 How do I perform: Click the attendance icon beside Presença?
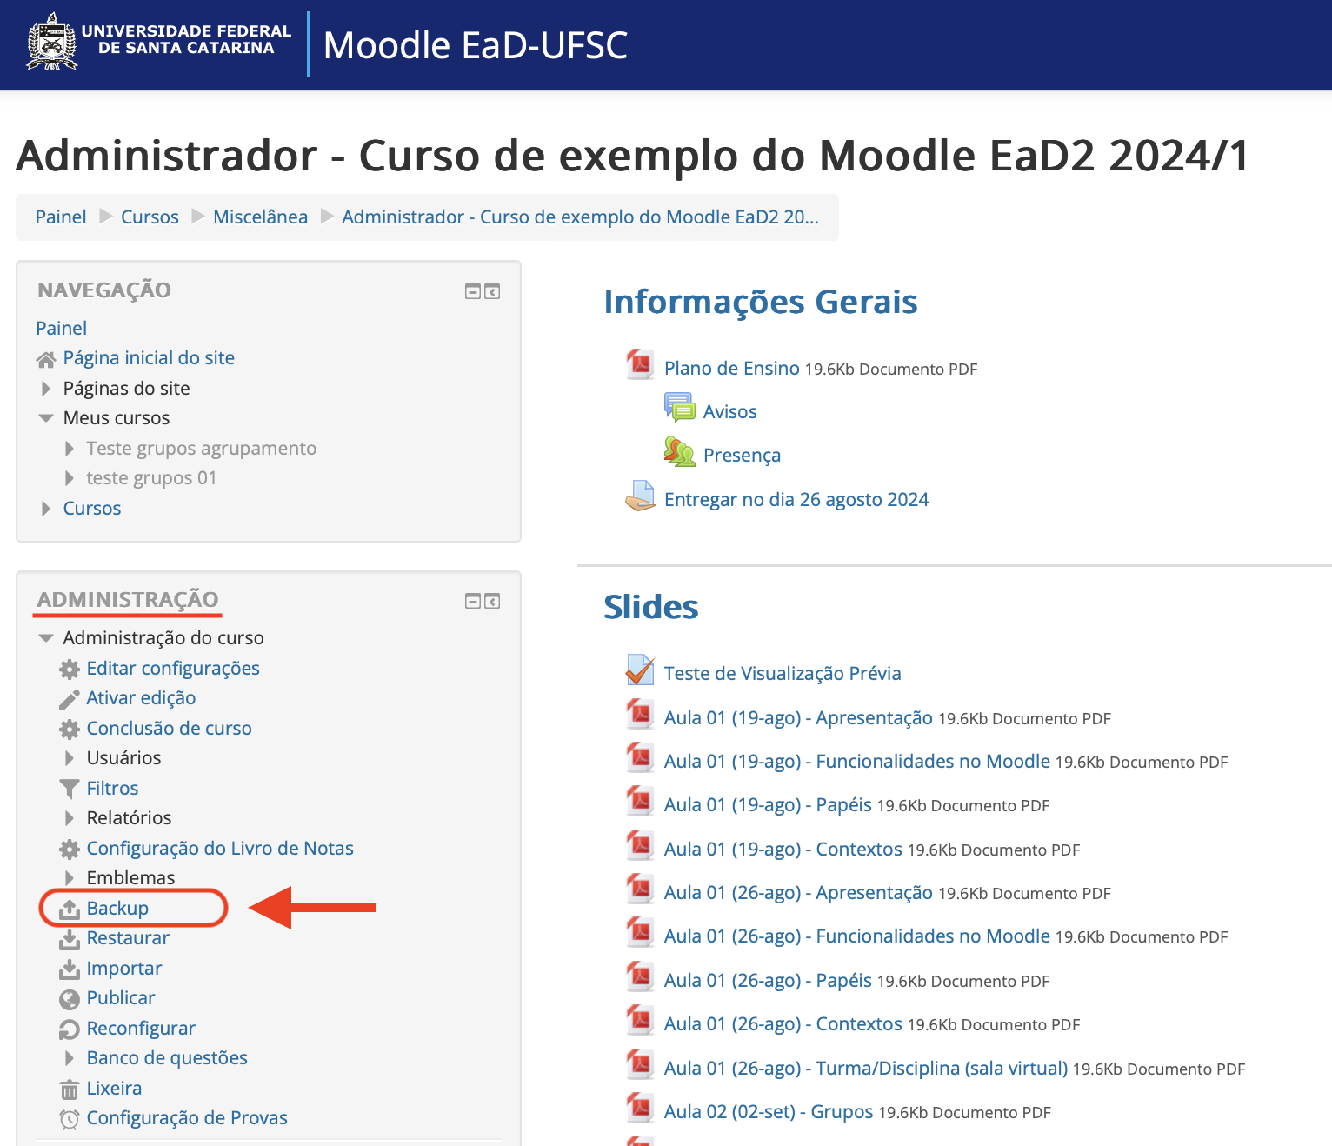(x=679, y=451)
